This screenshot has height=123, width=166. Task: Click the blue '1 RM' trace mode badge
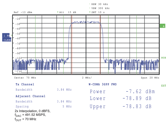point(6,35)
